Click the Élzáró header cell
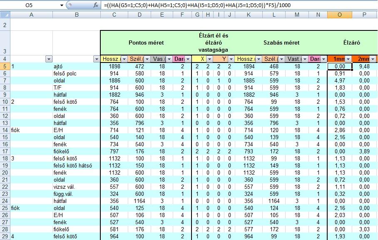The image size is (378, 240). click(352, 42)
